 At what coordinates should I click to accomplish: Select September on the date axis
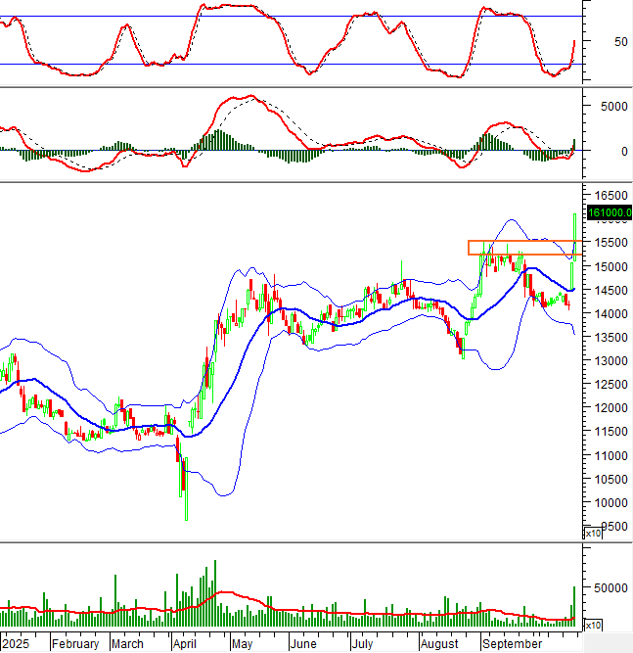click(512, 644)
